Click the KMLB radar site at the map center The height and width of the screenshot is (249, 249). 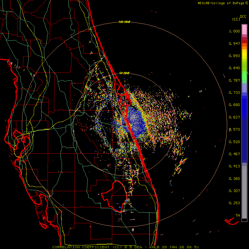point(124,125)
